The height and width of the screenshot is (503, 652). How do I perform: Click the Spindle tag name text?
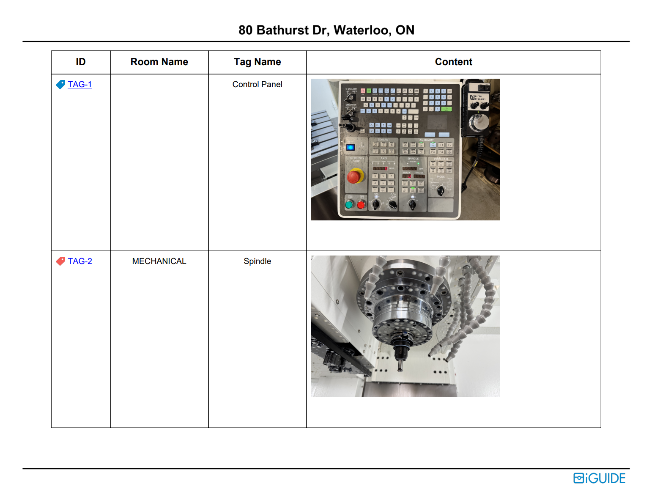click(x=257, y=261)
